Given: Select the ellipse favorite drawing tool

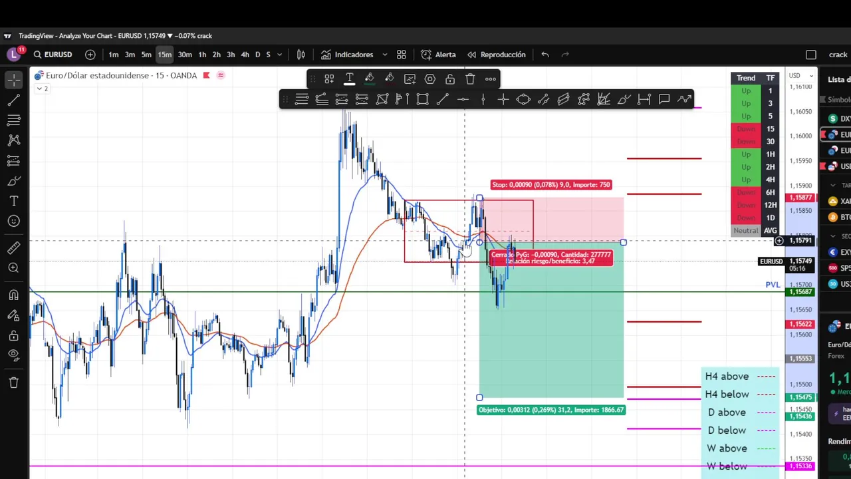Looking at the screenshot, I should (523, 100).
